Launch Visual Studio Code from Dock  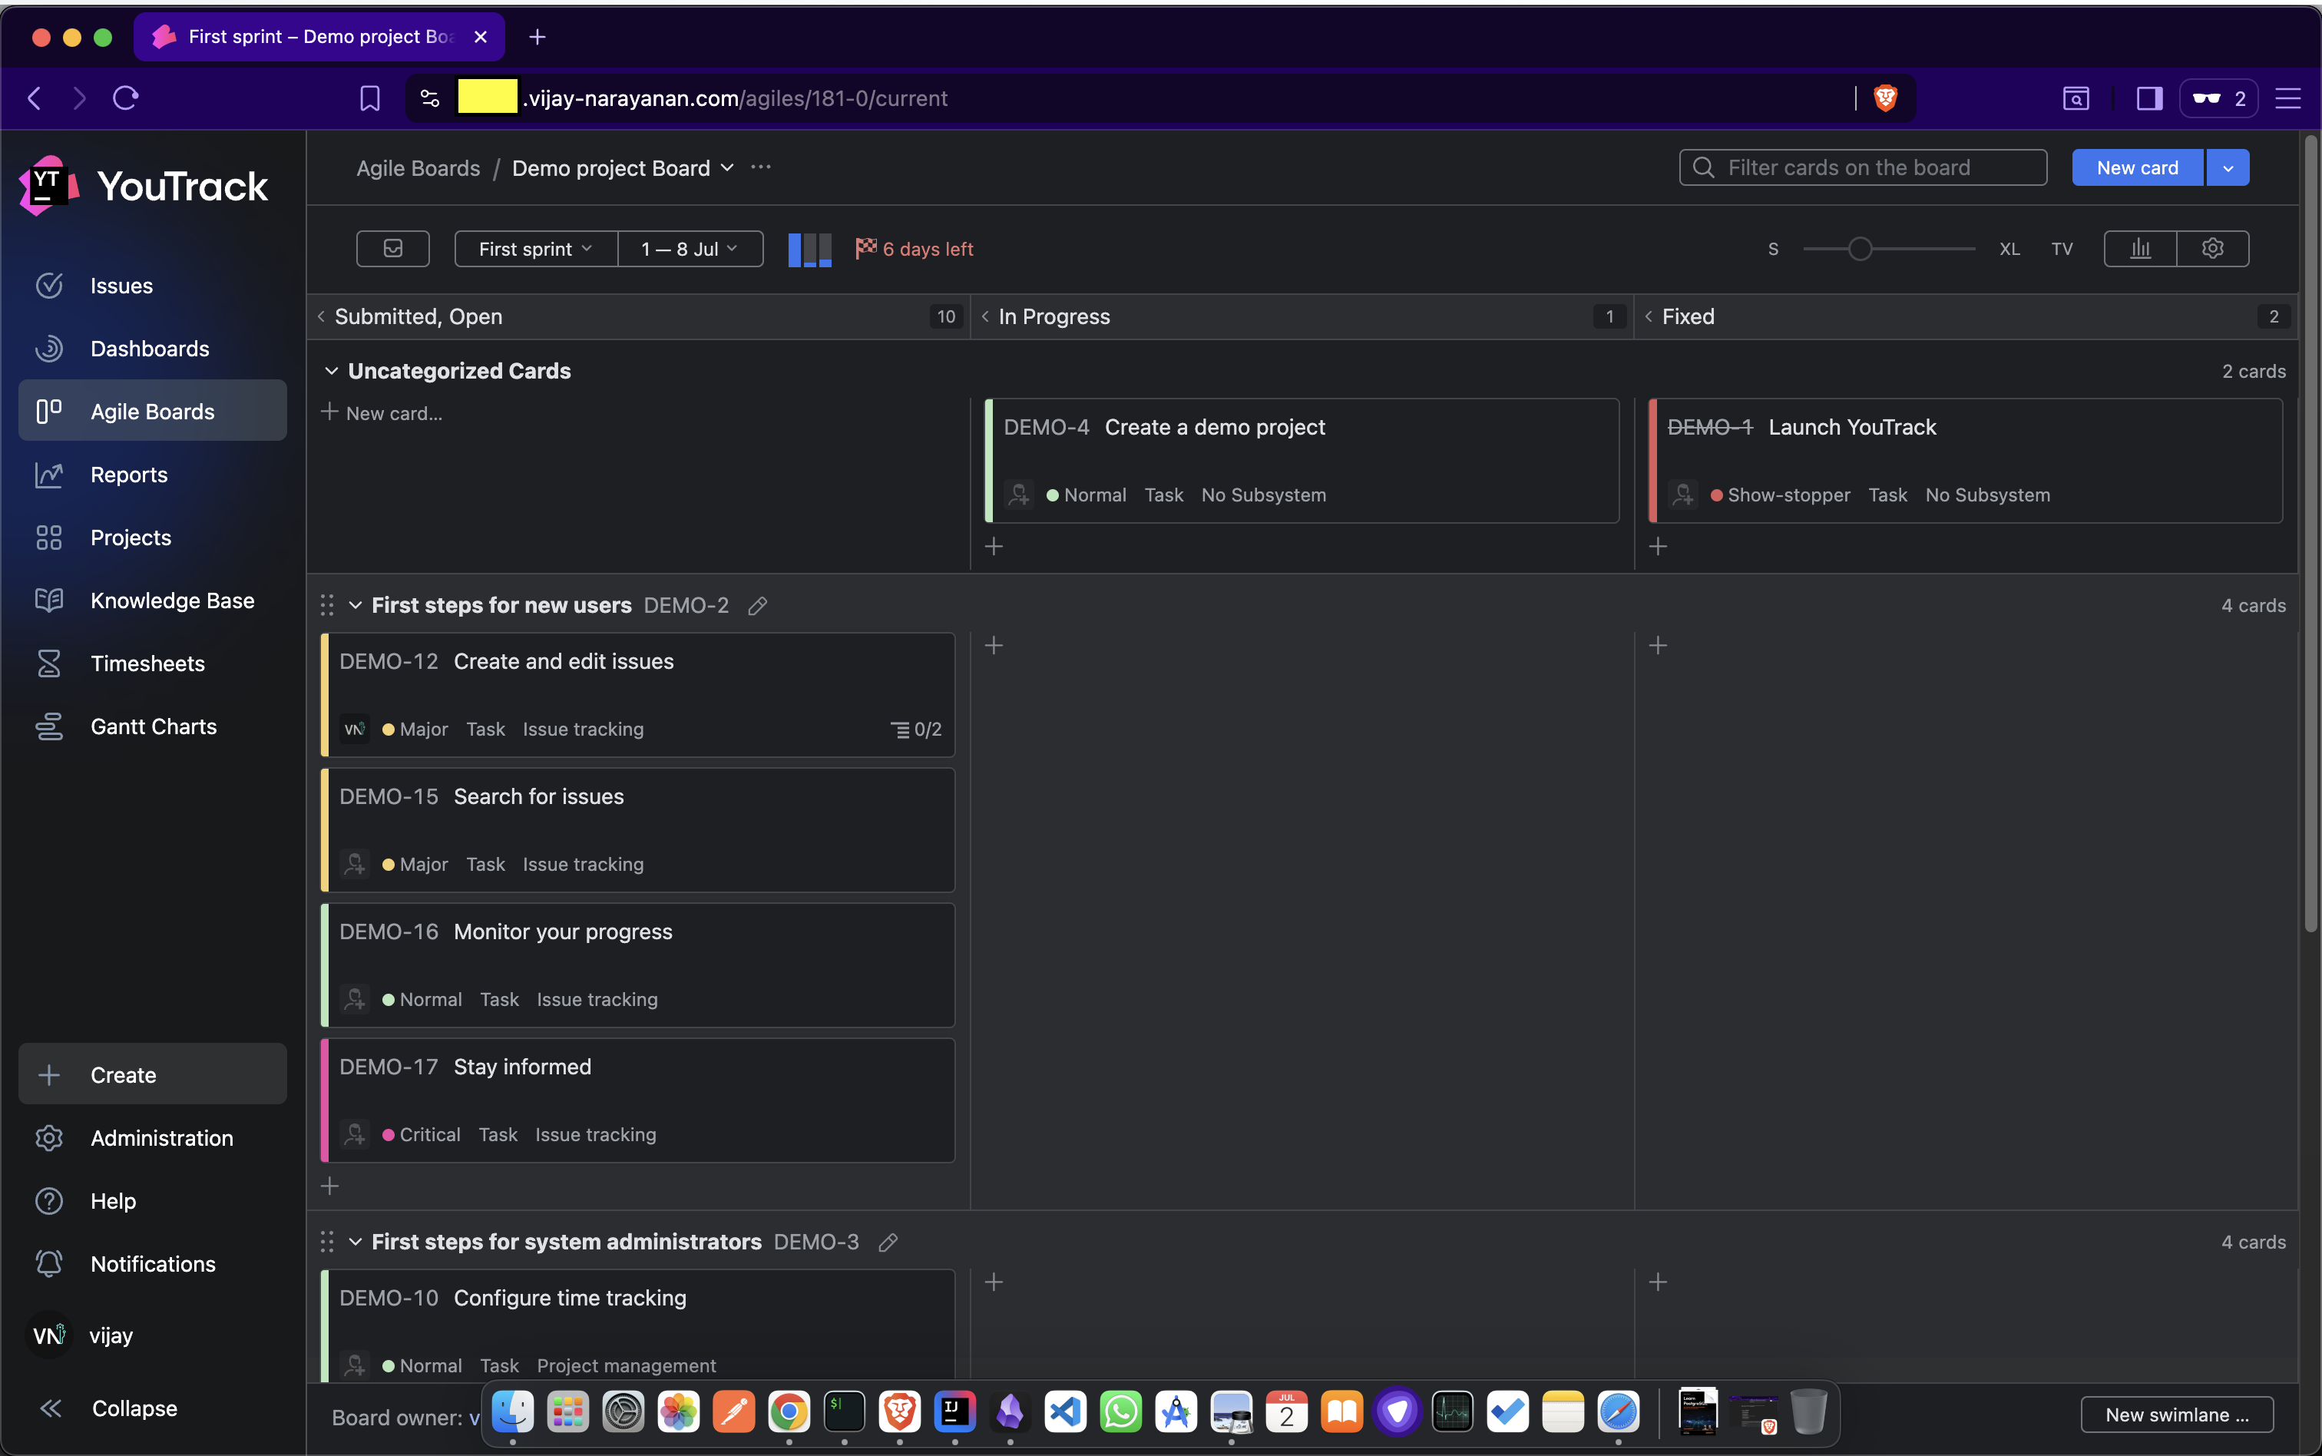[1066, 1413]
